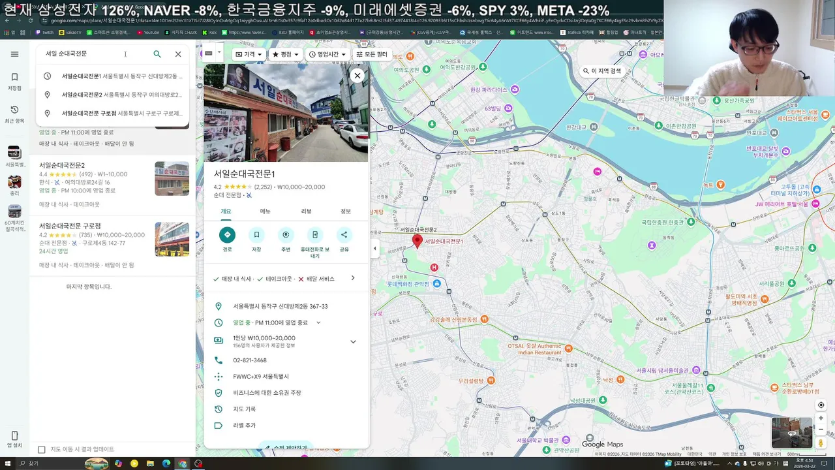Screen dimensions: 835x470
Task: Click the red hospital H marker
Action: tap(434, 268)
